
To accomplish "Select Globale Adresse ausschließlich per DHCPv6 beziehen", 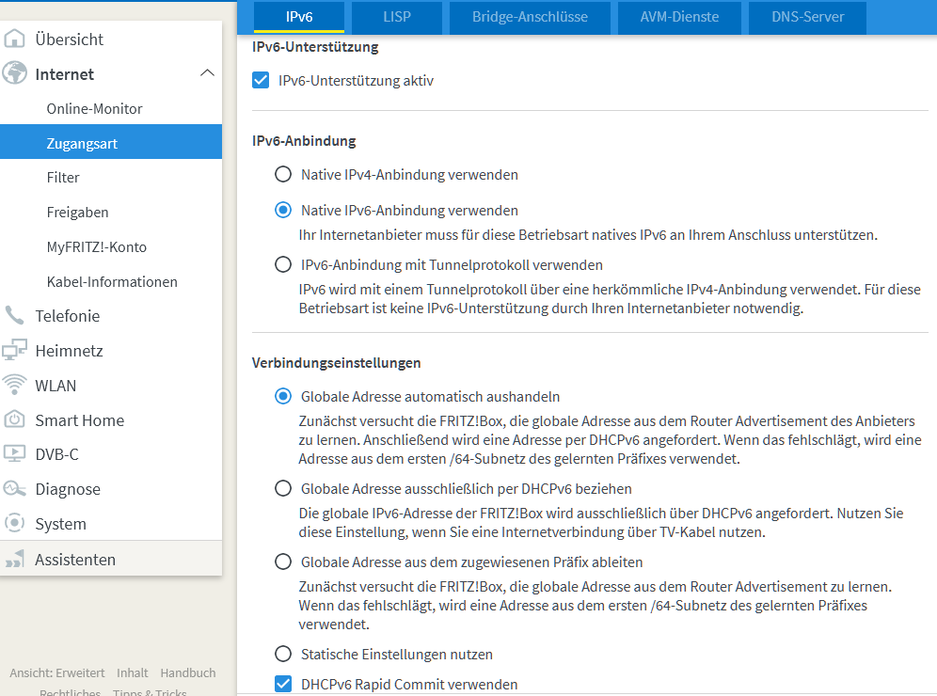I will point(282,489).
